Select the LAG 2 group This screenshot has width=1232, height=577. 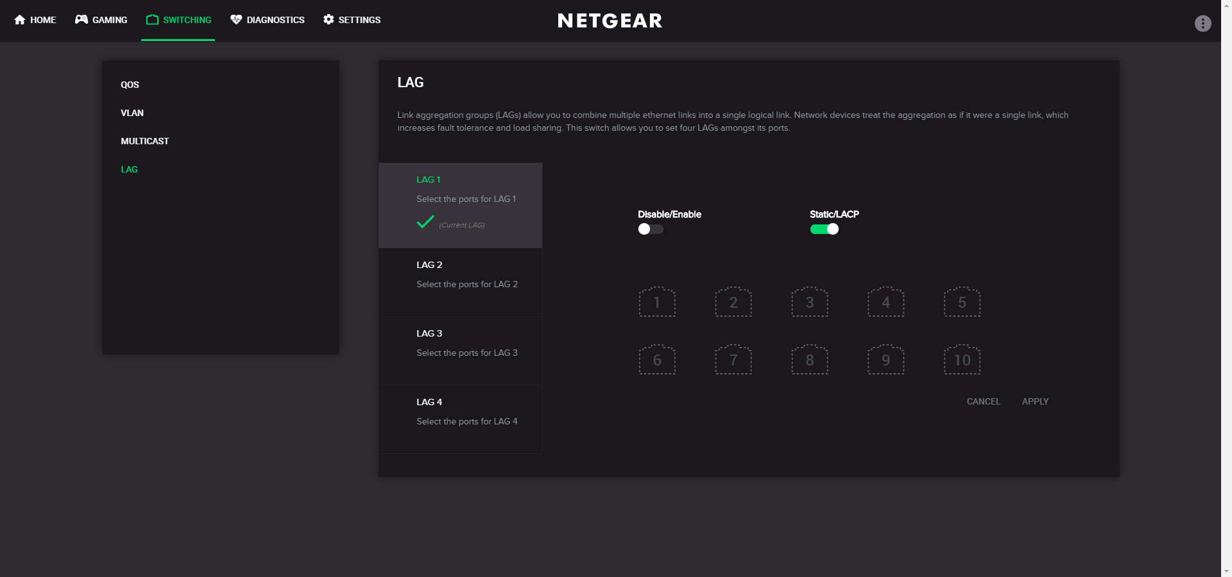pyautogui.click(x=461, y=282)
